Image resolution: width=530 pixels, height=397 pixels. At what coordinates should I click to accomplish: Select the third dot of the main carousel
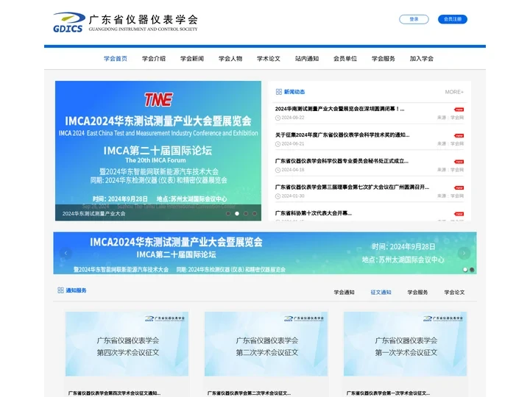[x=246, y=213]
